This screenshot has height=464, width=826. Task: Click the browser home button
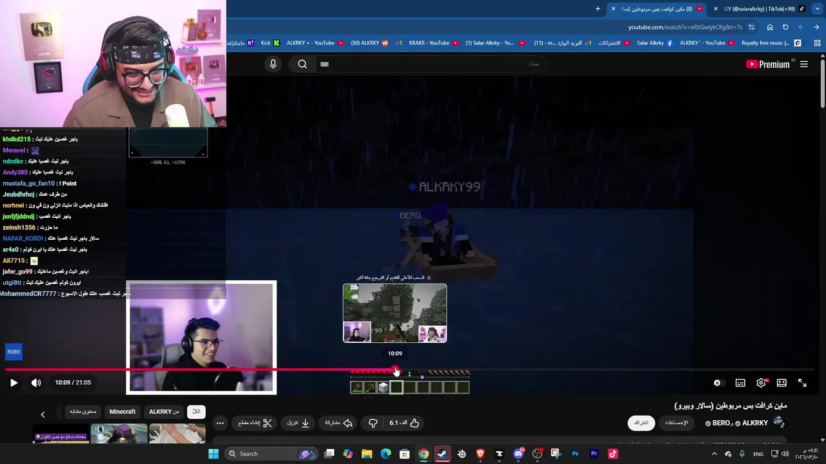770,27
